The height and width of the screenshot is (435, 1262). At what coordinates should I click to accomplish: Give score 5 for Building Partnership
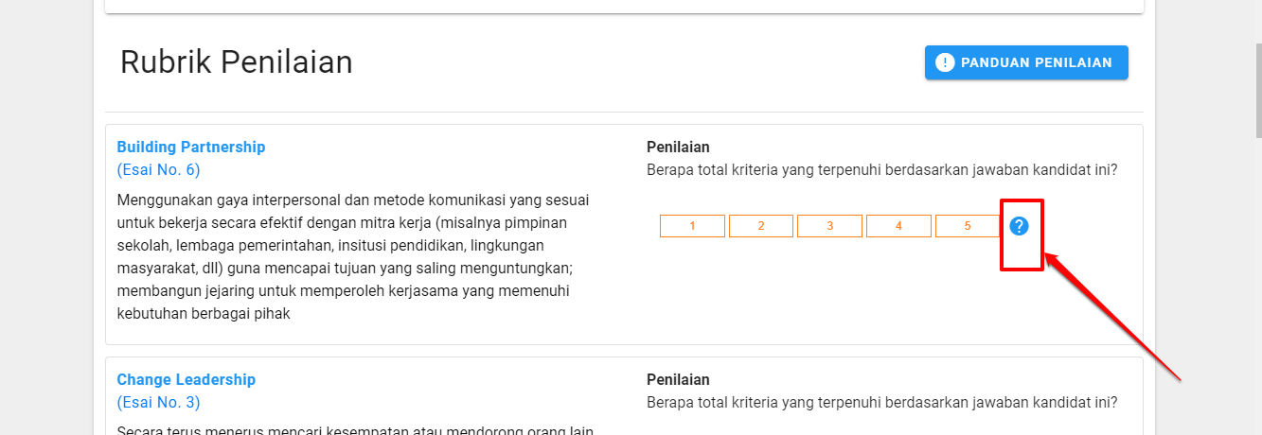968,226
